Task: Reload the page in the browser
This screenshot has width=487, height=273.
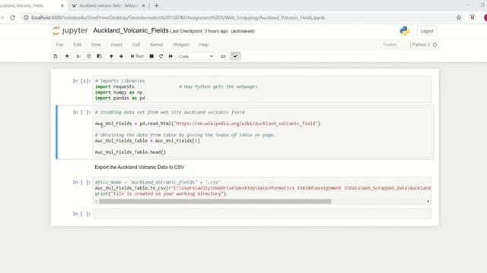Action: tap(13, 17)
